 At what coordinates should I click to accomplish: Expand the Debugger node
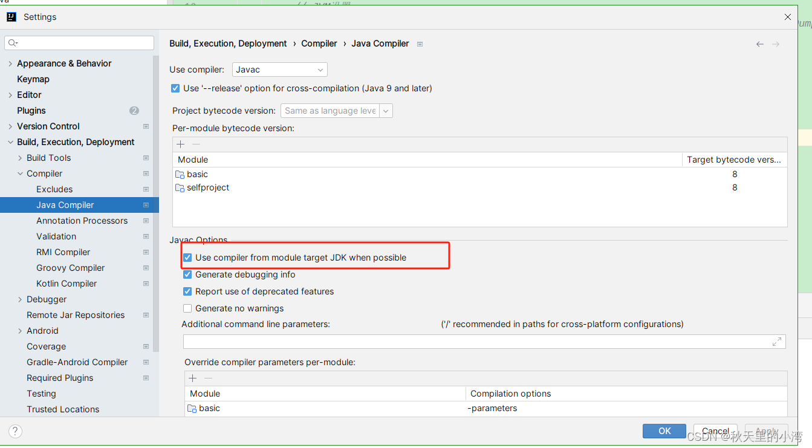coord(19,299)
